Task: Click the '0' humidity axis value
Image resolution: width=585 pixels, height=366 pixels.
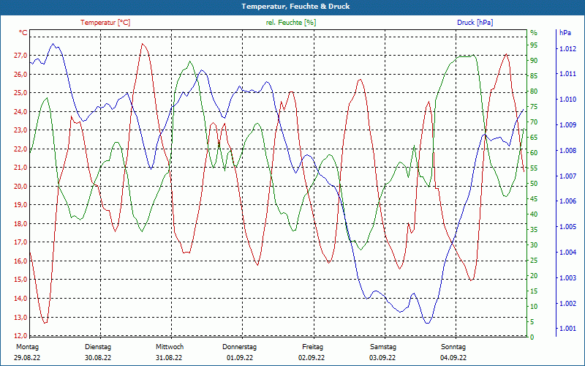Action: 532,337
